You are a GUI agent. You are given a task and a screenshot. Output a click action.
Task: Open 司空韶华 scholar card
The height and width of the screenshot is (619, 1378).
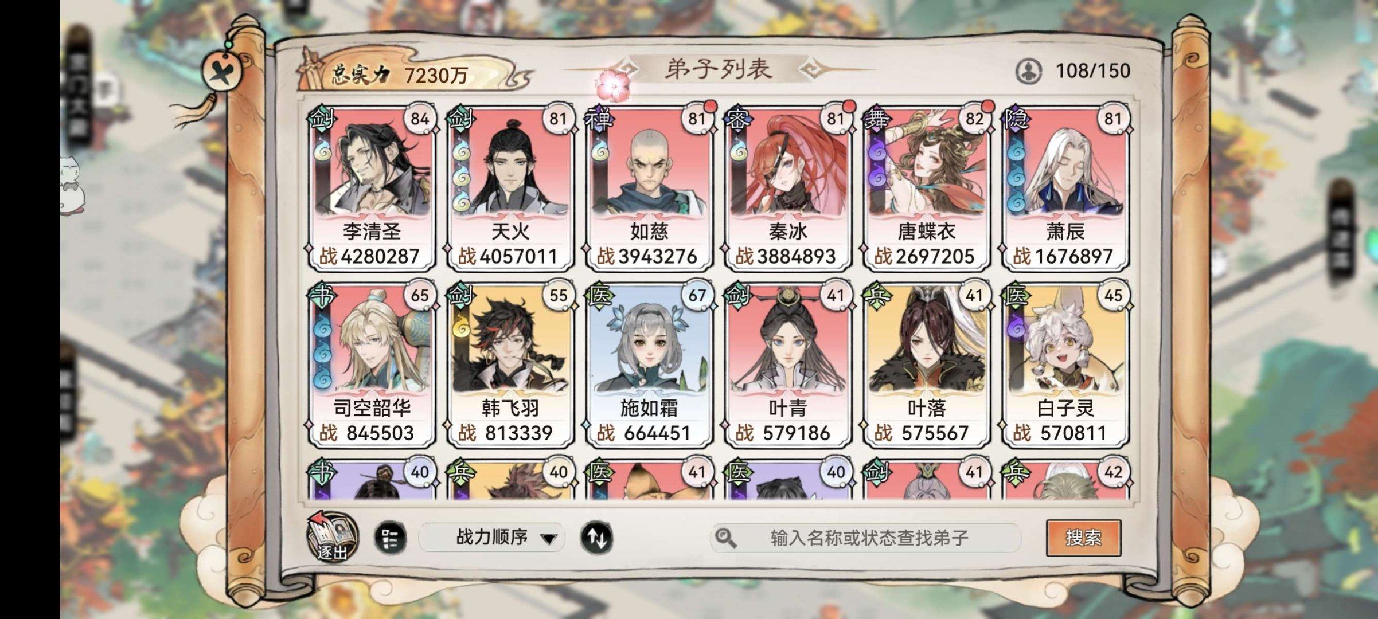coord(372,365)
